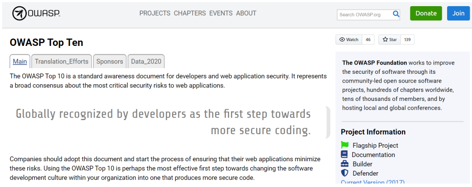Click the search magnifying glass icon
The height and width of the screenshot is (187, 472).
point(396,14)
